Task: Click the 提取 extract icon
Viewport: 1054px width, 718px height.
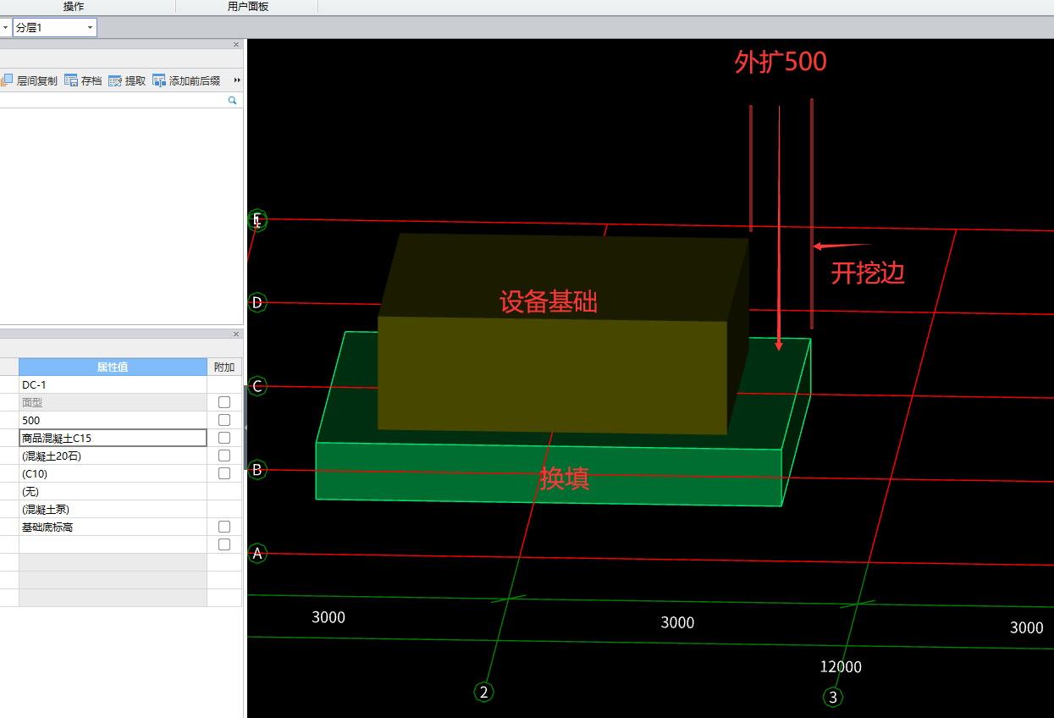Action: click(x=115, y=80)
